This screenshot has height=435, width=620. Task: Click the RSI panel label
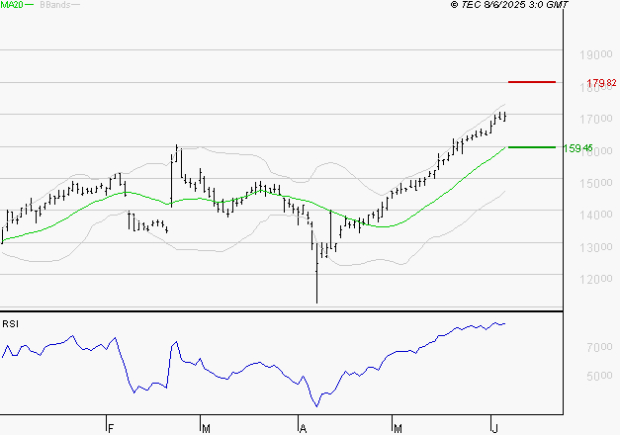coord(10,323)
